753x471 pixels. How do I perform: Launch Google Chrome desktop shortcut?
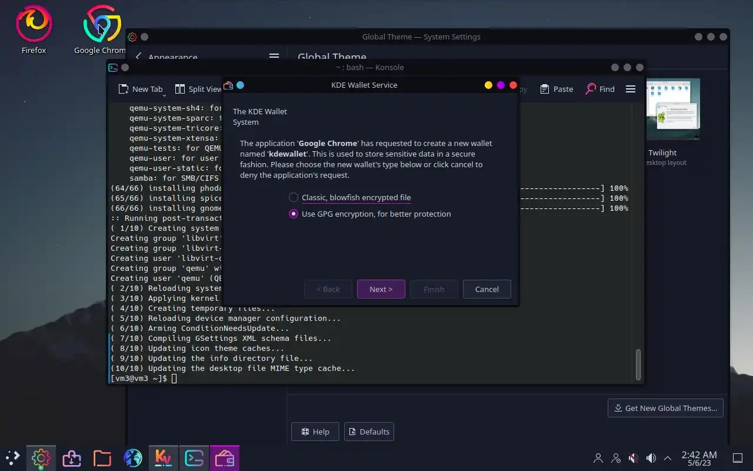101,29
